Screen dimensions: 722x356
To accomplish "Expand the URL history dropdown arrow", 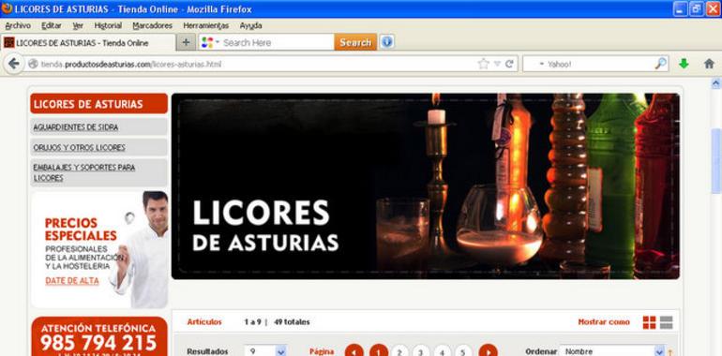I will click(497, 64).
